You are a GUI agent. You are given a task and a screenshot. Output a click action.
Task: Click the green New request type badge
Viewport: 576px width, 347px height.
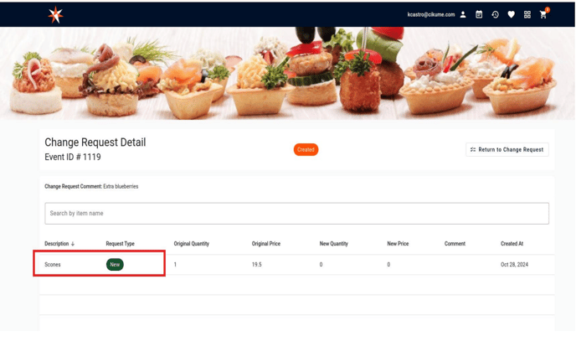click(115, 265)
